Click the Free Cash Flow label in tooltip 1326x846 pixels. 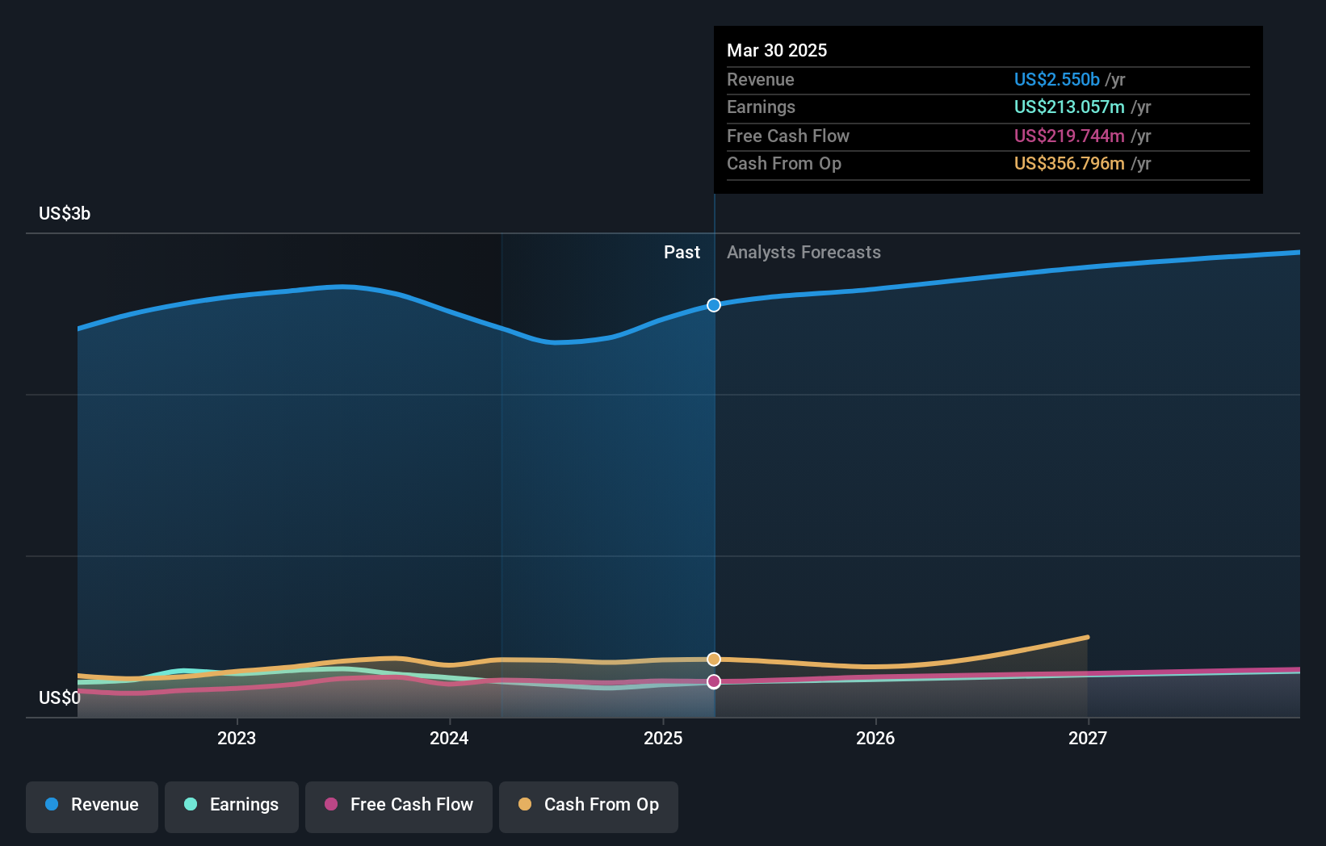click(788, 136)
